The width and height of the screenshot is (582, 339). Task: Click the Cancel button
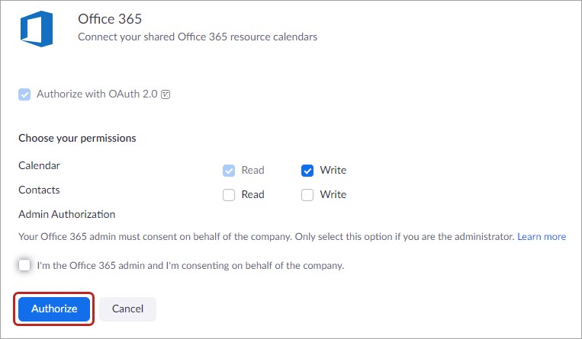tap(127, 309)
